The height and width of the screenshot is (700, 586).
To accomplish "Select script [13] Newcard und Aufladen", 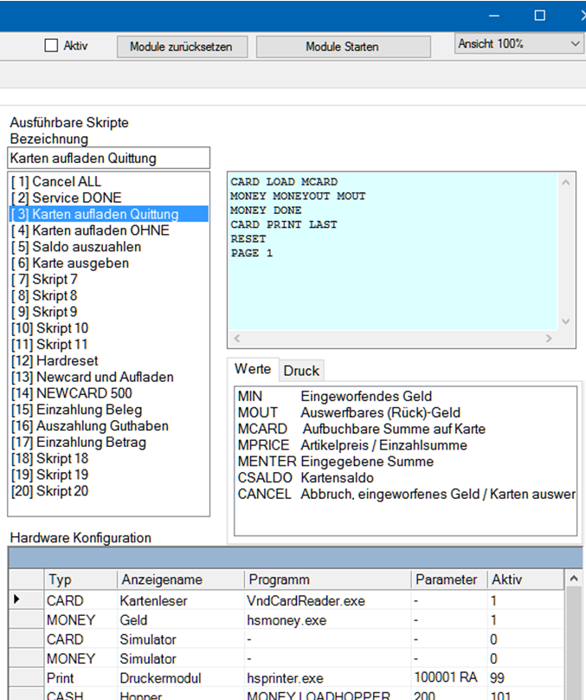I will click(x=109, y=377).
